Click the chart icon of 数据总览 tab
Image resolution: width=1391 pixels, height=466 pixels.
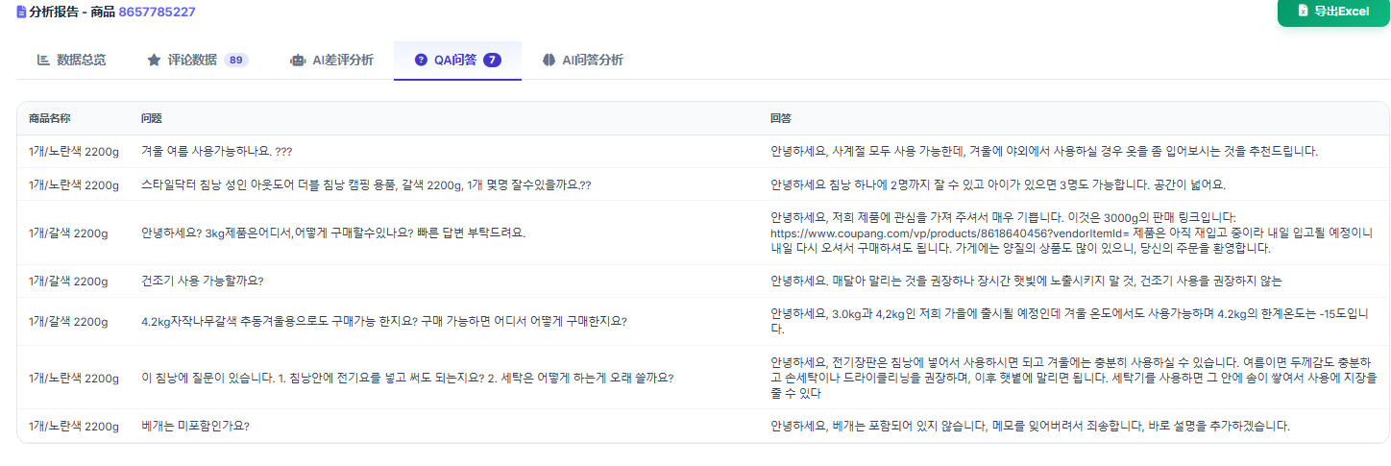[x=43, y=60]
